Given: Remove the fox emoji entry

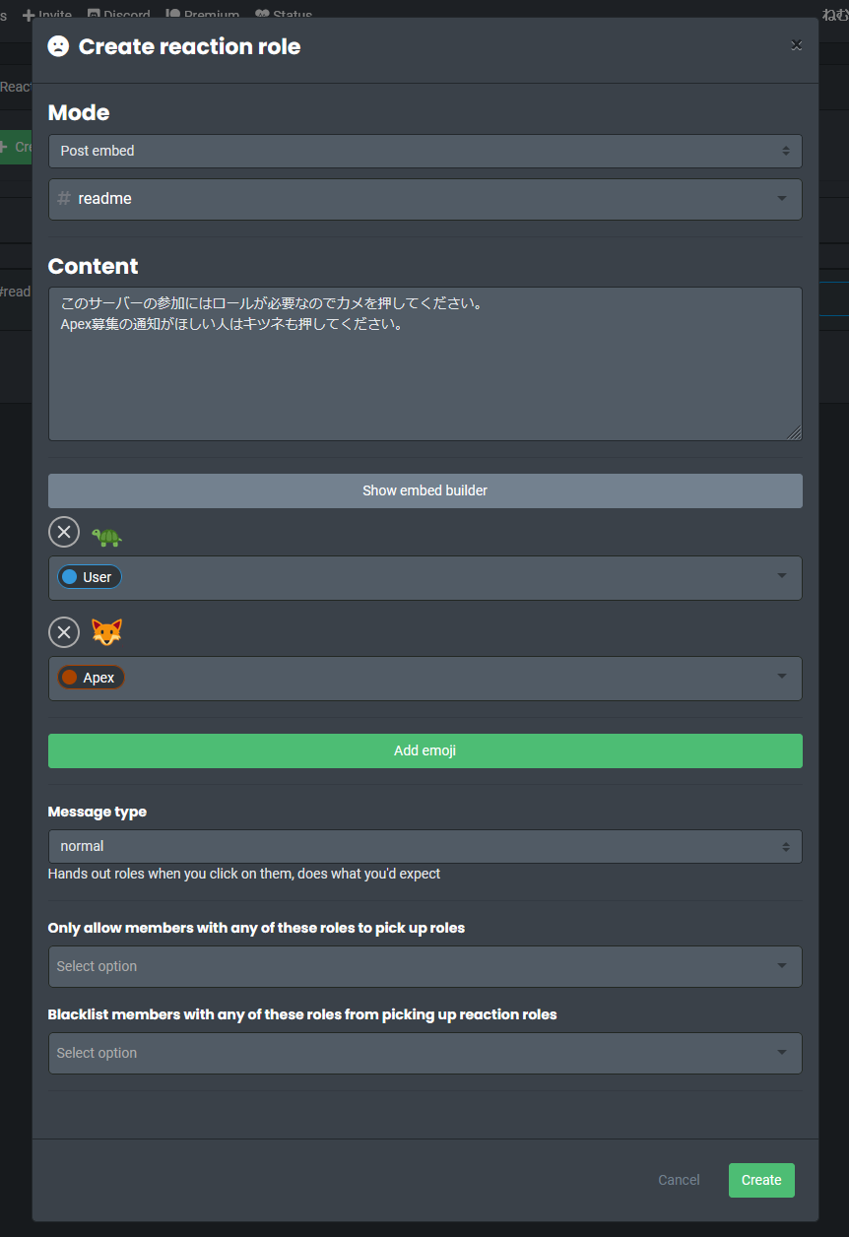Looking at the screenshot, I should pos(64,632).
